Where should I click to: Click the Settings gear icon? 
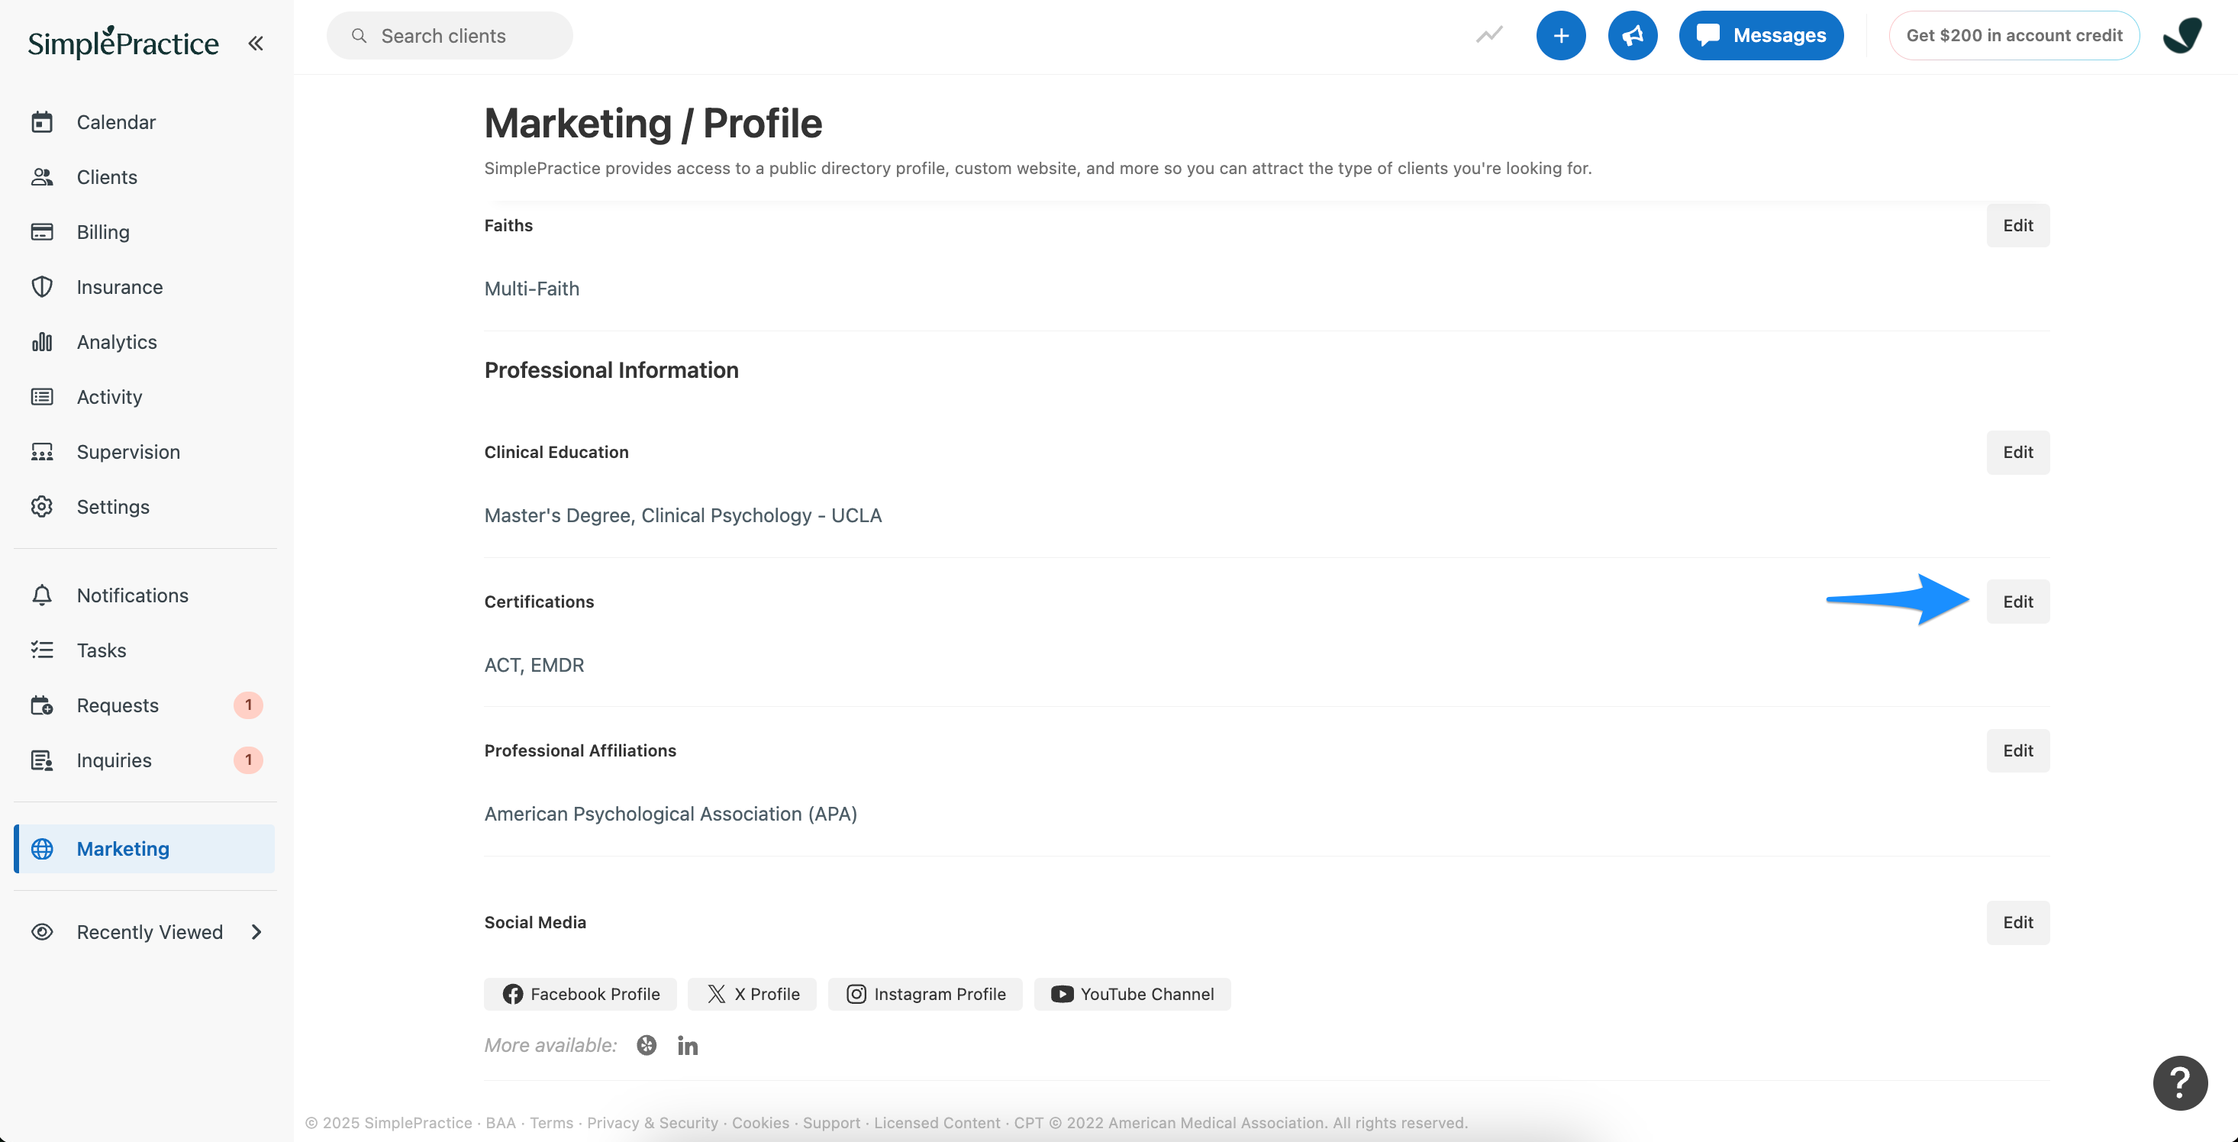tap(42, 507)
